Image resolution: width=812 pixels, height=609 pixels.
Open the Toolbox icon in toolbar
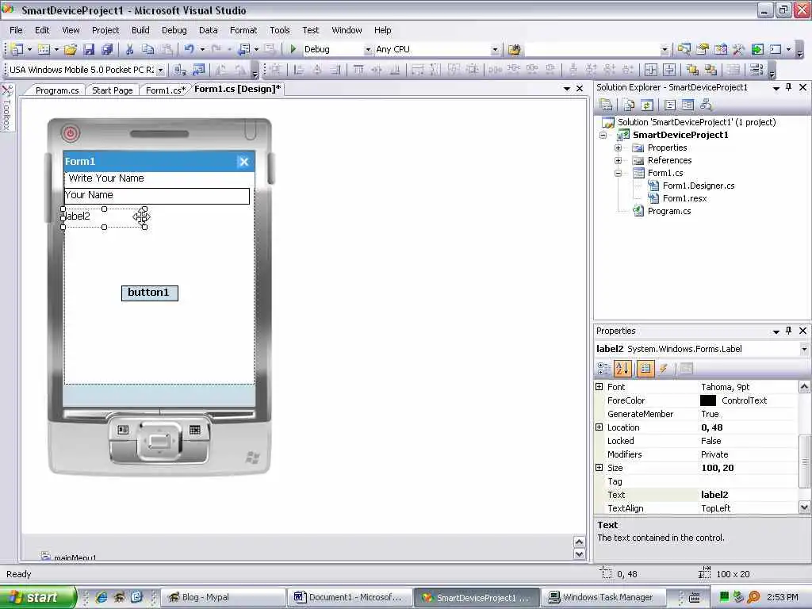738,49
